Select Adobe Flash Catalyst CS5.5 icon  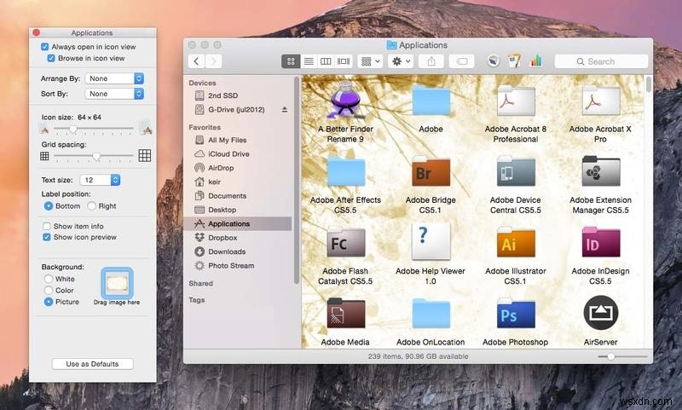tap(346, 242)
